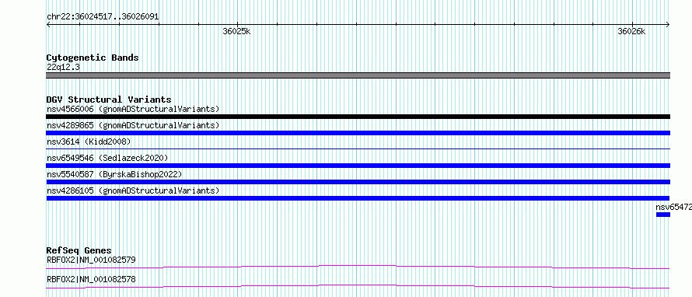Open the nsv4566006 (gnomADStructuralVariants) label

click(133, 109)
